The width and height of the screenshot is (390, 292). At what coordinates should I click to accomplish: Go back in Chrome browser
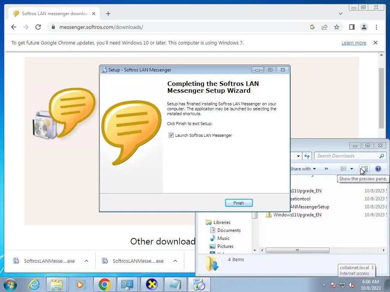click(x=14, y=27)
